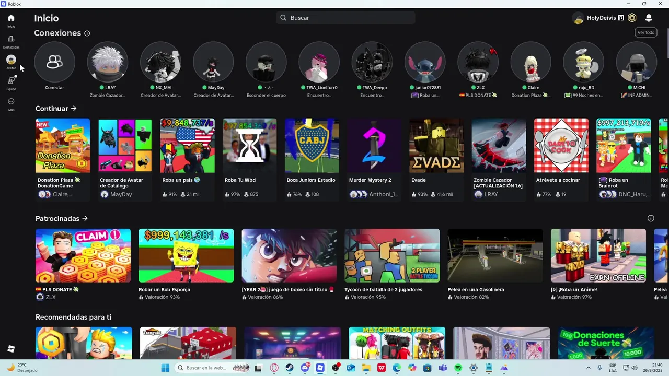The height and width of the screenshot is (376, 669).
Task: Click the Ver todo button
Action: pos(646,32)
